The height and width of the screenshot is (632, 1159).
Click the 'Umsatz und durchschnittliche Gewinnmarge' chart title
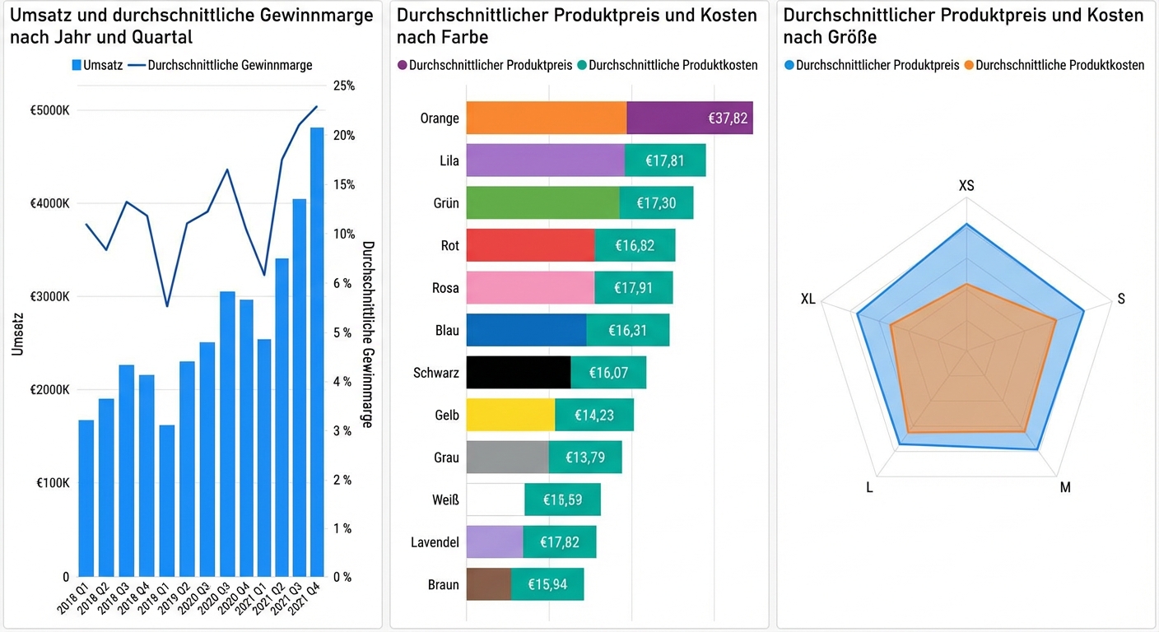191,26
